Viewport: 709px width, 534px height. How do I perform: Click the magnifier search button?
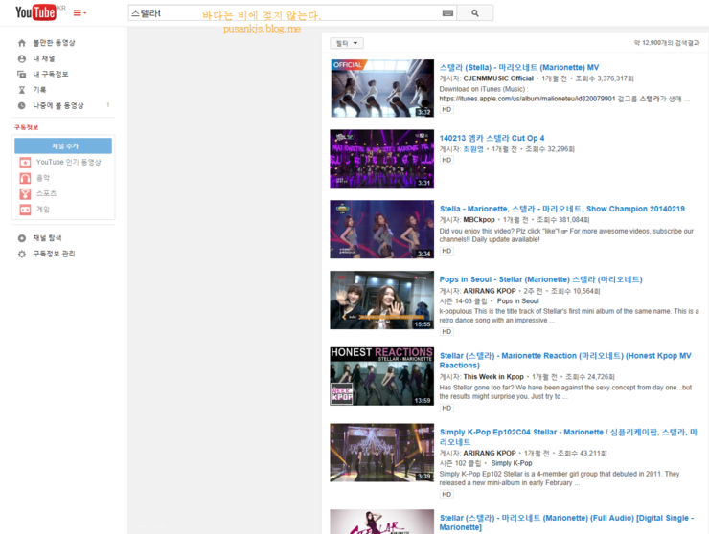pos(475,13)
